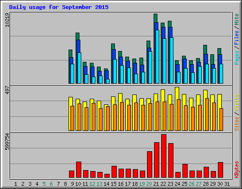Click the red KBytes bar for day 20
The height and width of the screenshot is (189, 242).
point(149,164)
